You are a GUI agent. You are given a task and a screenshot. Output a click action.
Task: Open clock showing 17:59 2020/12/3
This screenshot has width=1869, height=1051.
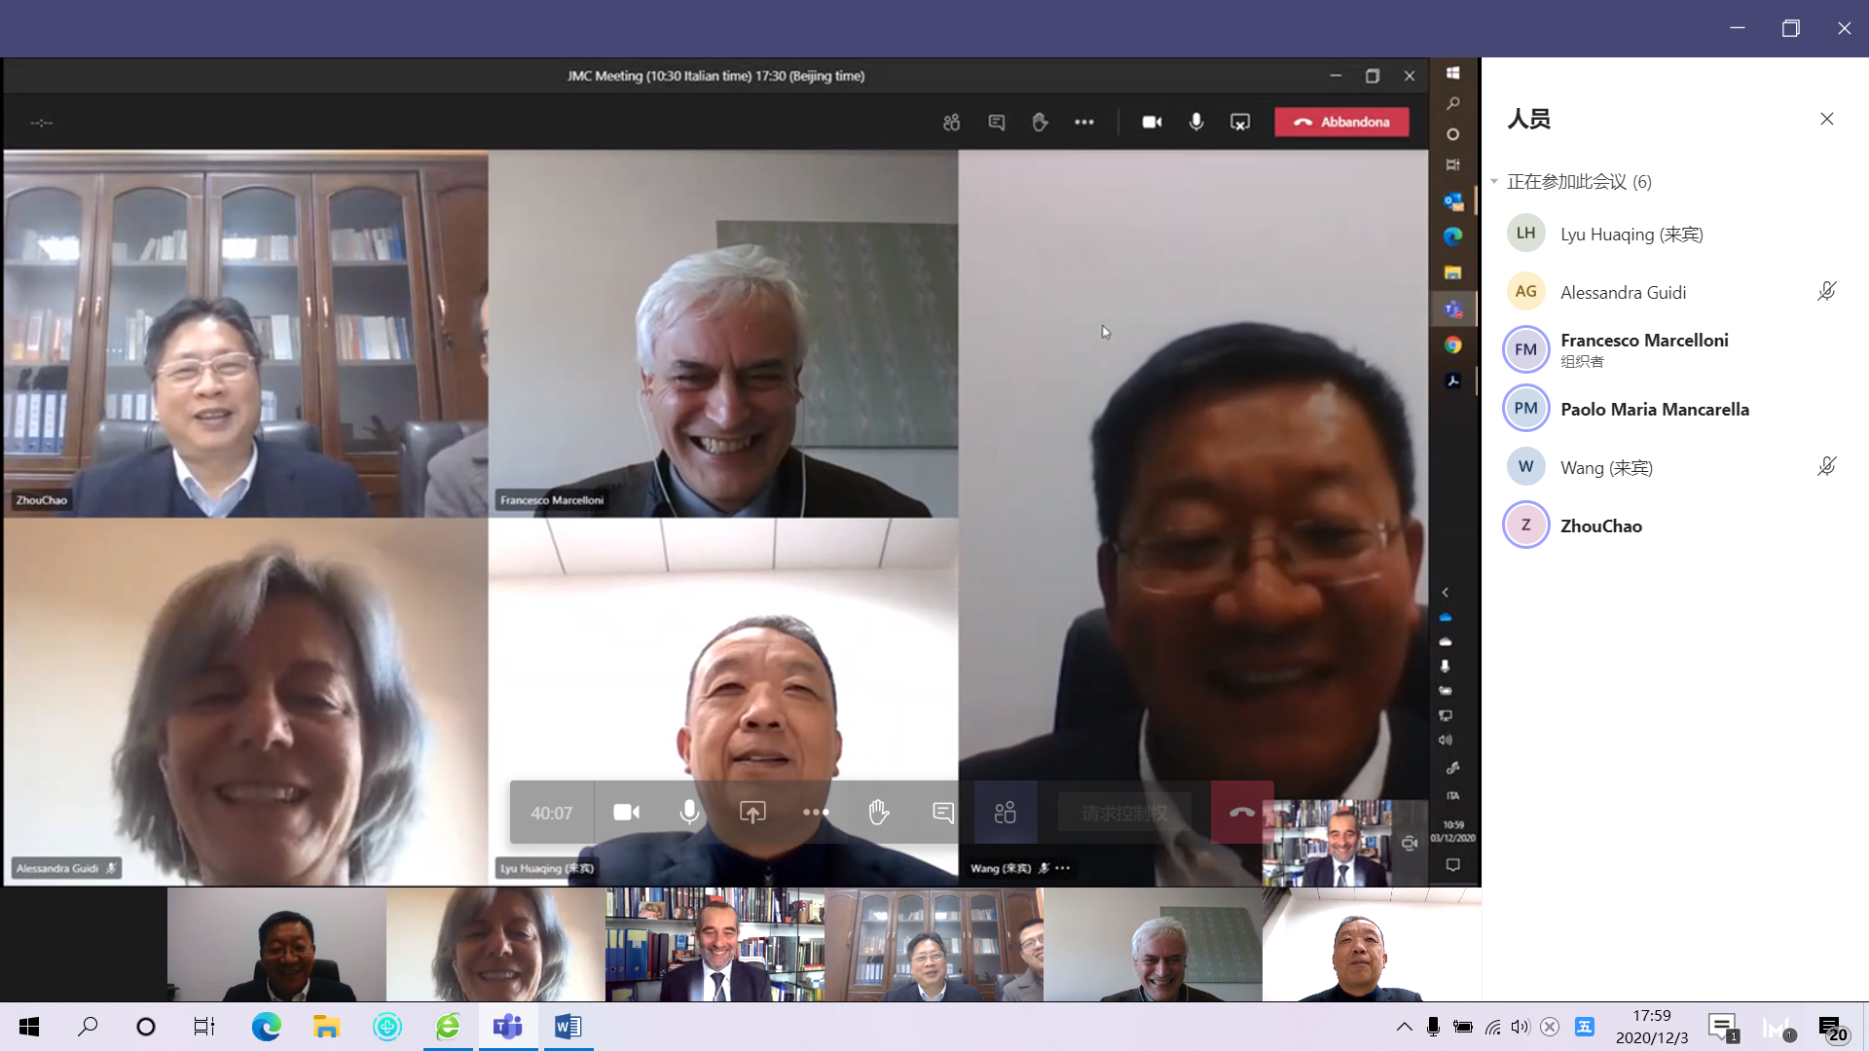pos(1652,1027)
